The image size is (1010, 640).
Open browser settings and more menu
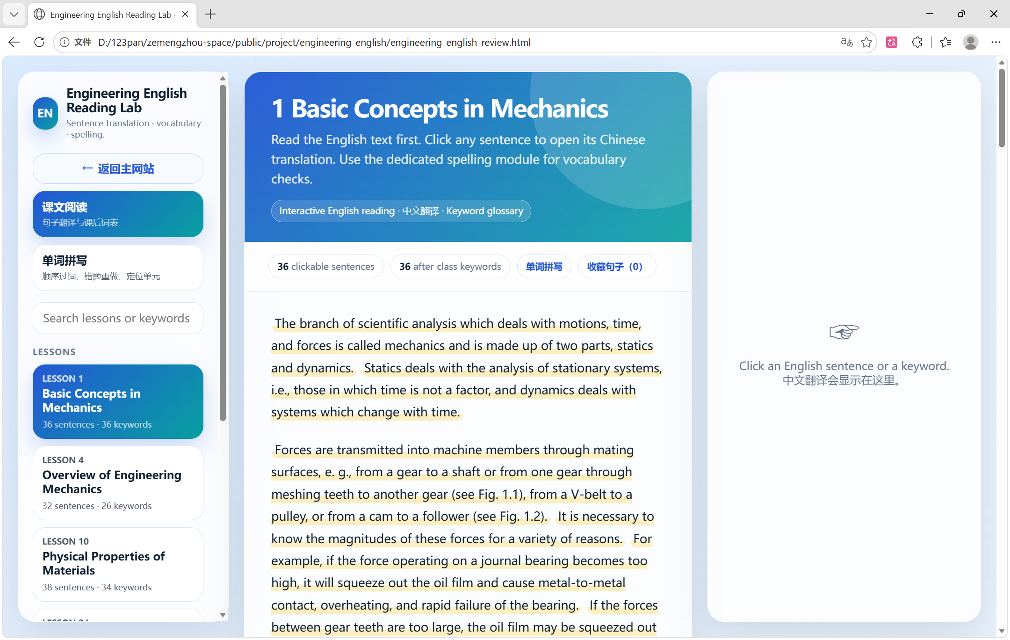point(996,42)
